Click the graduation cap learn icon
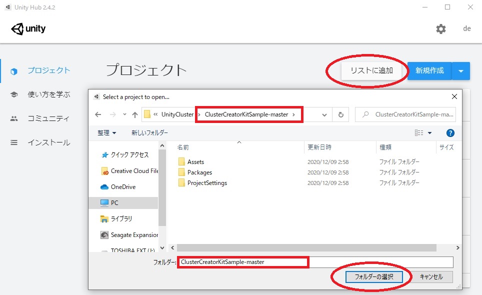Viewport: 482px width, 295px height. tap(14, 94)
